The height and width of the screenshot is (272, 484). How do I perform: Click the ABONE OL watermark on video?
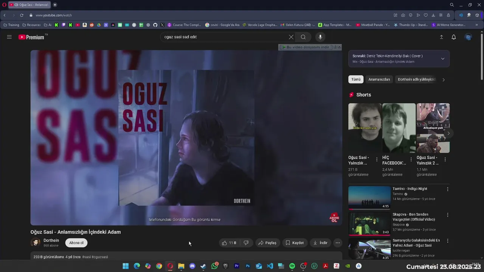(334, 218)
